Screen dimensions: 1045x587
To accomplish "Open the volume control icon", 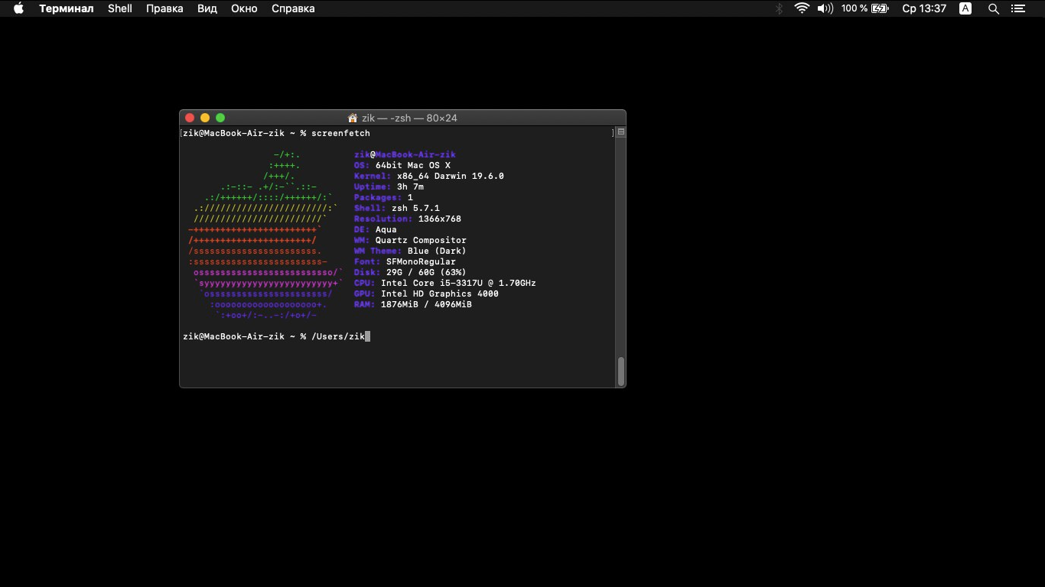I will pyautogui.click(x=825, y=8).
